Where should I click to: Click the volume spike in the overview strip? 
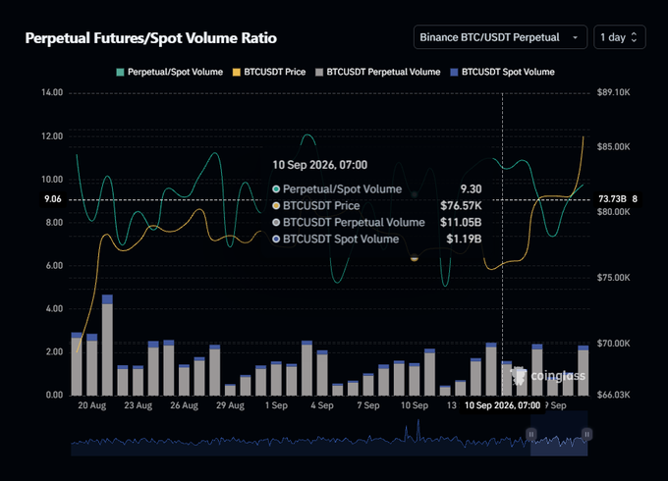tap(417, 430)
